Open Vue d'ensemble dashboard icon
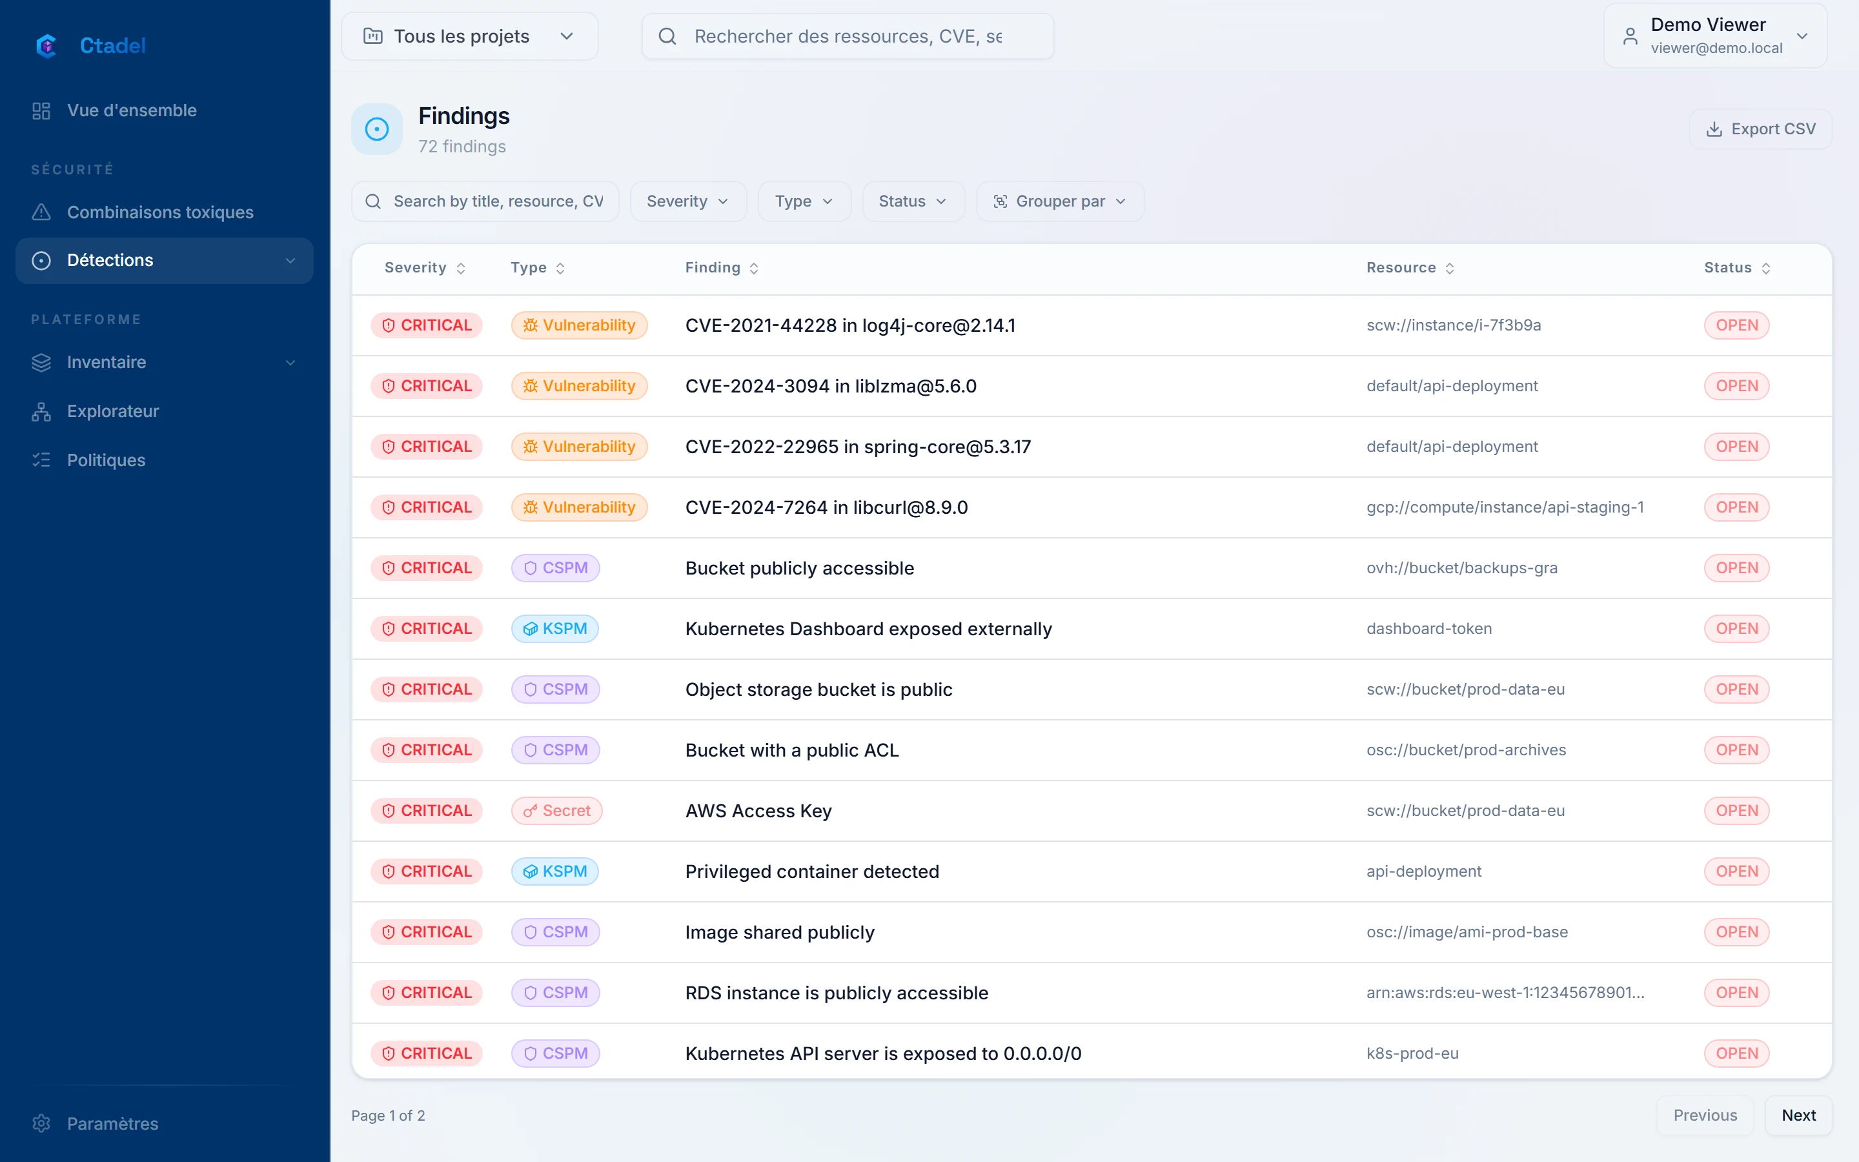This screenshot has height=1162, width=1859. [41, 110]
